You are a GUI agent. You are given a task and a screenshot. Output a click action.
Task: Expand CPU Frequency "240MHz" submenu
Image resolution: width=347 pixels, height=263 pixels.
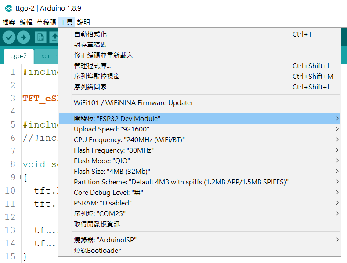click(x=199, y=139)
